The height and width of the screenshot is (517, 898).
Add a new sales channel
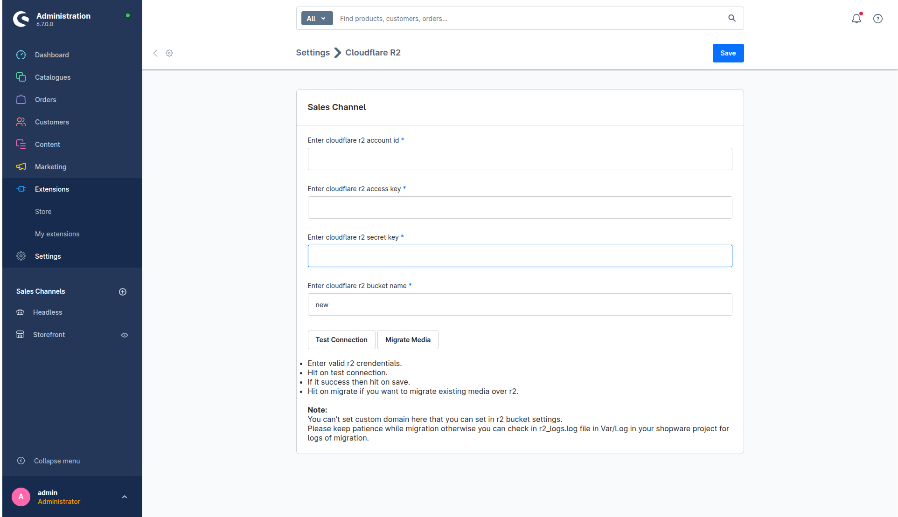pos(123,292)
